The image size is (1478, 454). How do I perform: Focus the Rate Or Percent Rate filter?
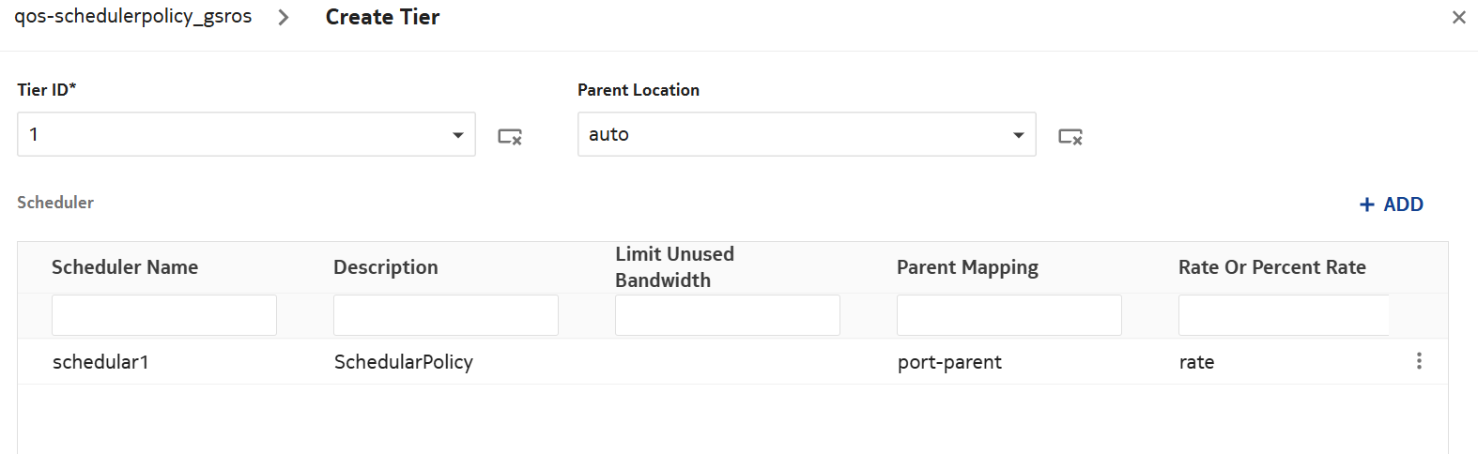click(x=1283, y=315)
